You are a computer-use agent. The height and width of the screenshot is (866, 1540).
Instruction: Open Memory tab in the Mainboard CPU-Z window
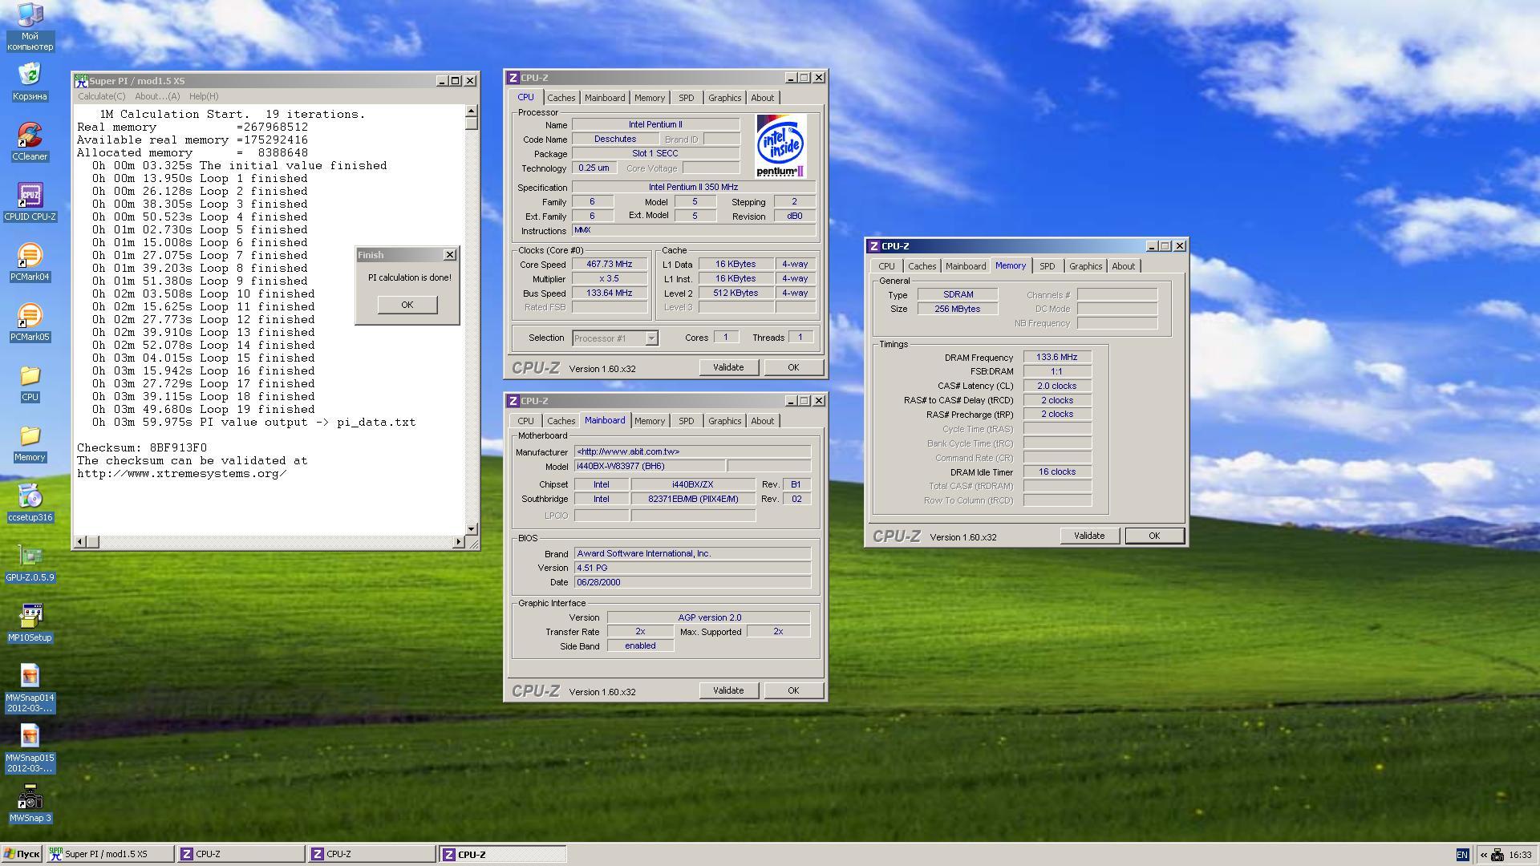point(650,421)
